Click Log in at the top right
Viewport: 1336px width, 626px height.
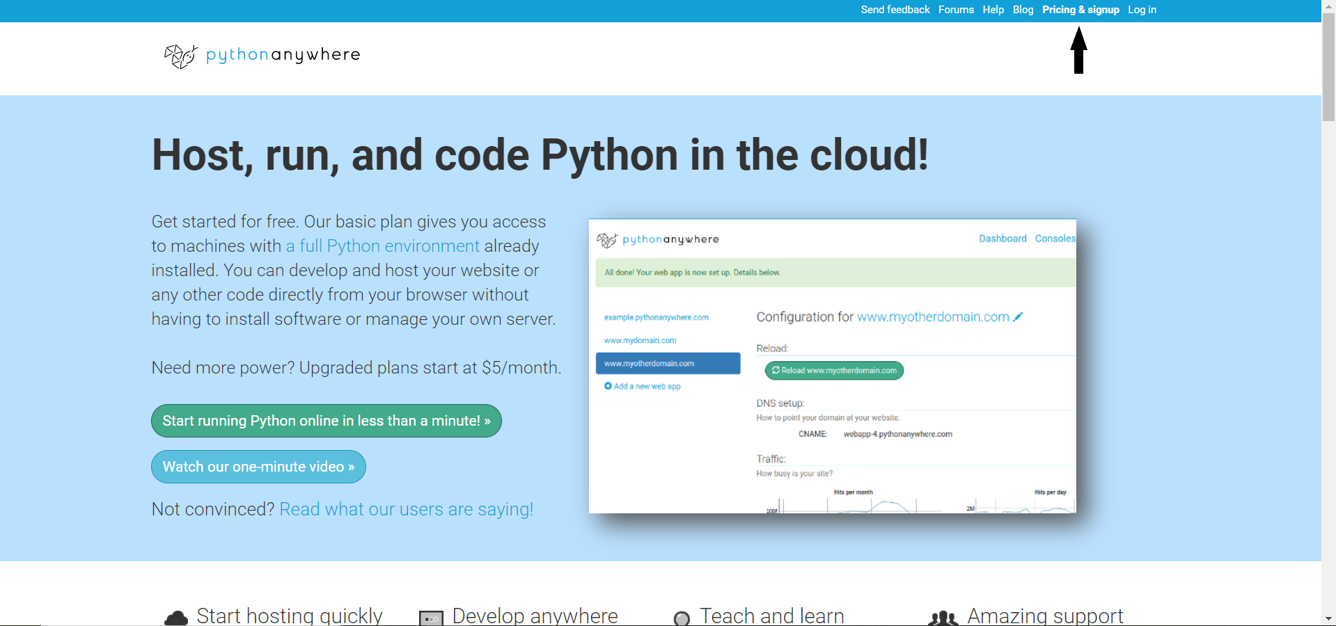point(1141,10)
